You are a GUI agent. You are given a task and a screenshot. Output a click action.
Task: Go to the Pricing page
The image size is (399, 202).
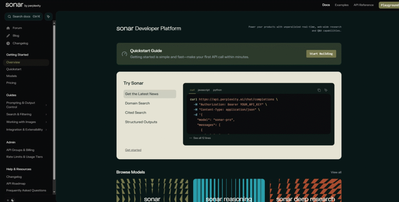11,83
